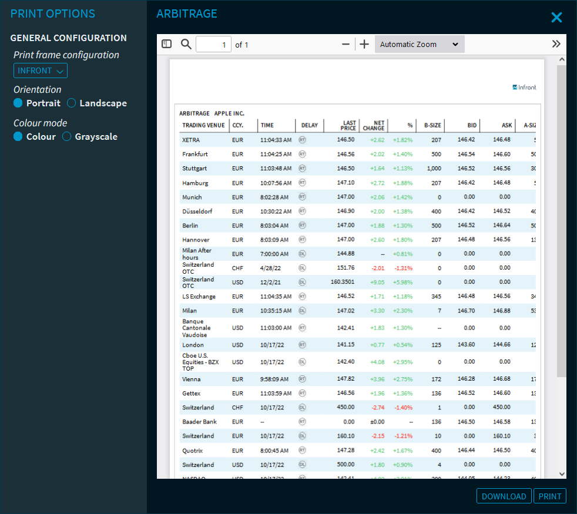Click the Infront logo in preview
Image resolution: width=577 pixels, height=514 pixels.
524,88
